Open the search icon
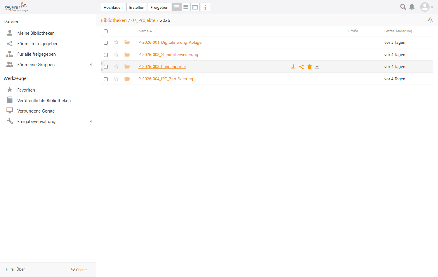This screenshot has height=277, width=438. pyautogui.click(x=403, y=7)
